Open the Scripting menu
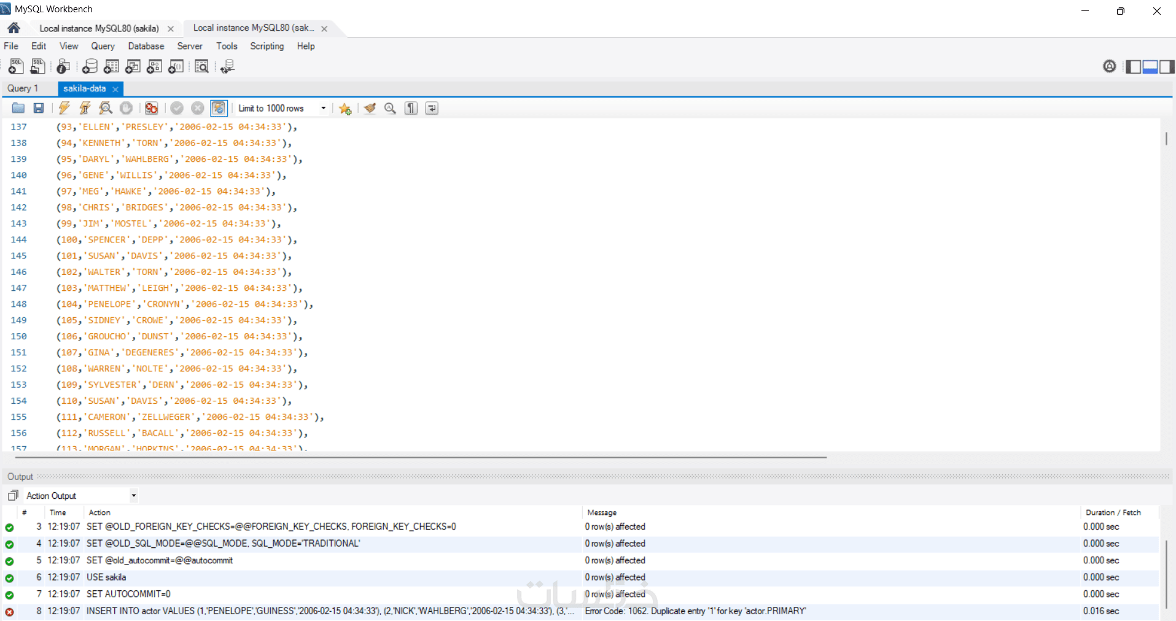The image size is (1176, 621). (x=267, y=46)
